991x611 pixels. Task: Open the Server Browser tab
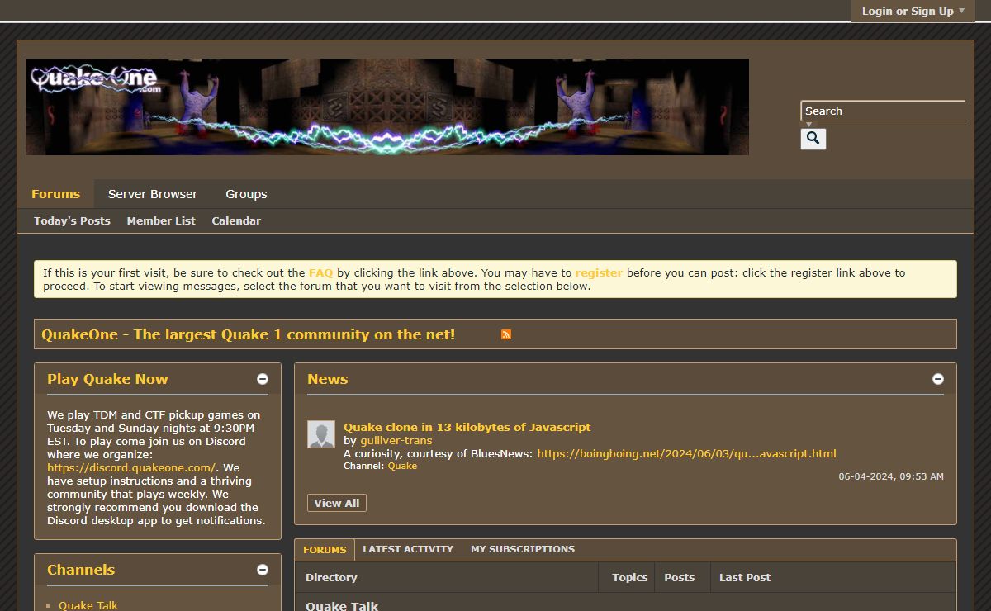[x=153, y=194]
